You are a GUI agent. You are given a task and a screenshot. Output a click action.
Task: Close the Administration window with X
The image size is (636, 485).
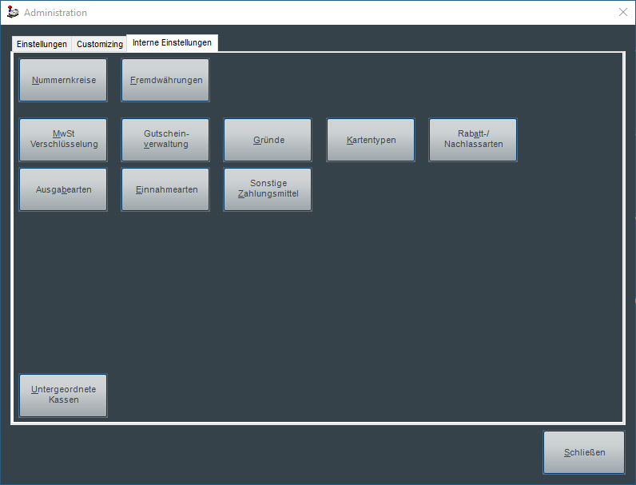point(622,12)
